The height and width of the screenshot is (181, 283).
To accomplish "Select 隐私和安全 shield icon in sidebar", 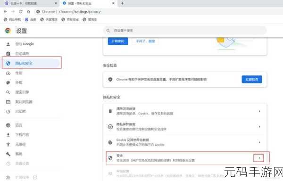I will pos(8,63).
